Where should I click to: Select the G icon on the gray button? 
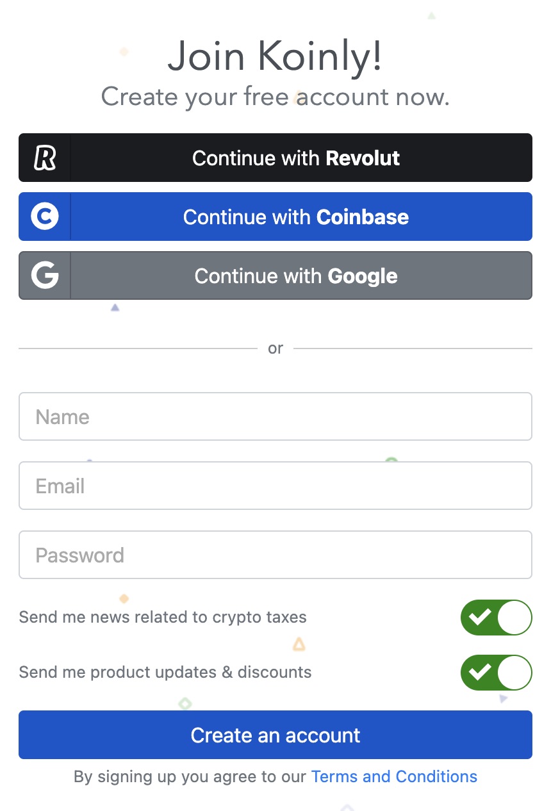44,275
